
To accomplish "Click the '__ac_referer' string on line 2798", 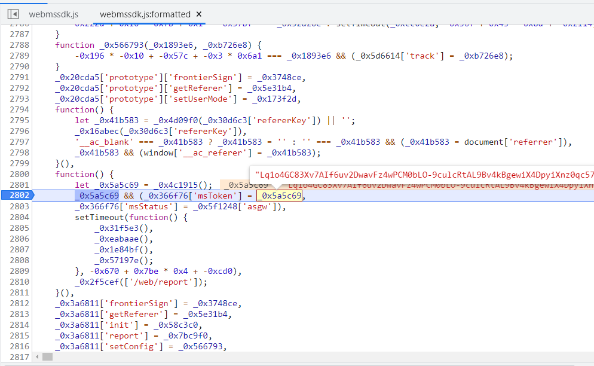I will pyautogui.click(x=215, y=153).
